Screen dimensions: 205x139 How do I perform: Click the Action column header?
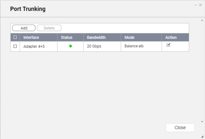click(x=171, y=37)
